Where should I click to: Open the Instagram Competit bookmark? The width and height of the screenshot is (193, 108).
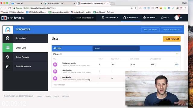click(59, 12)
